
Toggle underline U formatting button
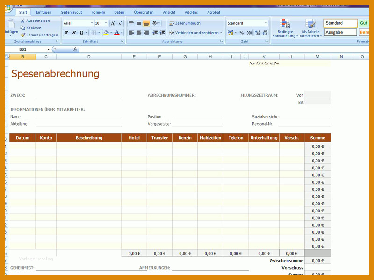[x=81, y=33]
